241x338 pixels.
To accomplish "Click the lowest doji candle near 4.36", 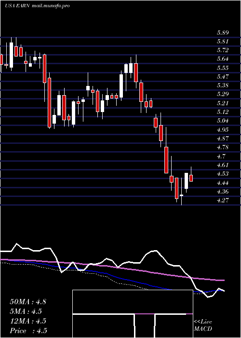I will pyautogui.click(x=181, y=195).
